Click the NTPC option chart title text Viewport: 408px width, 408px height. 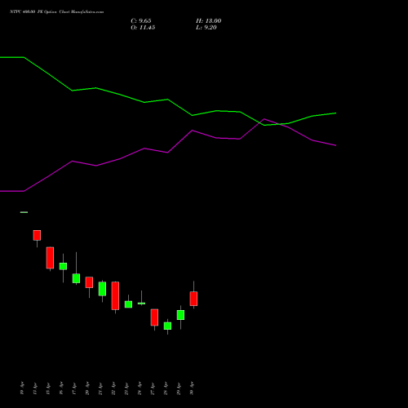pos(56,12)
